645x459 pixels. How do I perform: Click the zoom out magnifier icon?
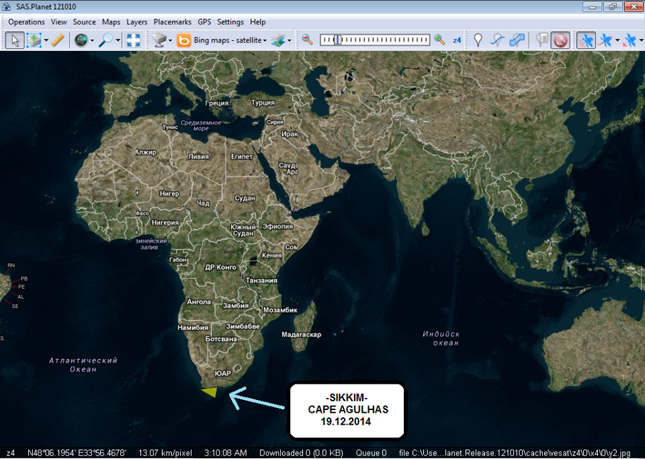[x=307, y=40]
